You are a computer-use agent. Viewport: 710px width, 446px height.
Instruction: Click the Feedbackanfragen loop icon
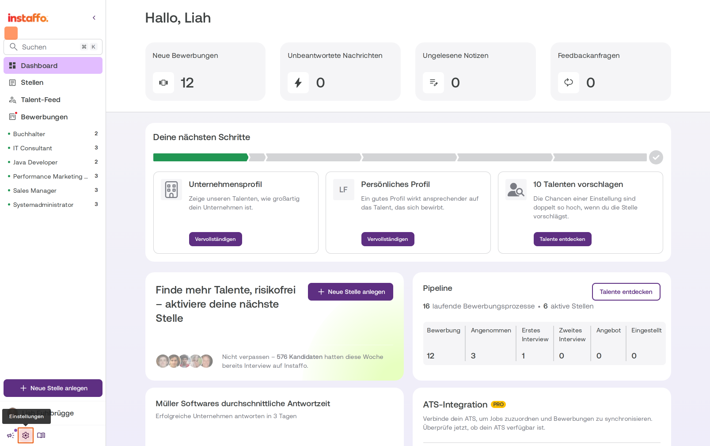pos(569,83)
